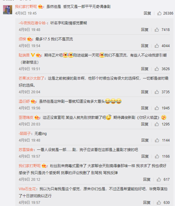
Task: Like the top comment with 26386 likes
Action: point(159,13)
